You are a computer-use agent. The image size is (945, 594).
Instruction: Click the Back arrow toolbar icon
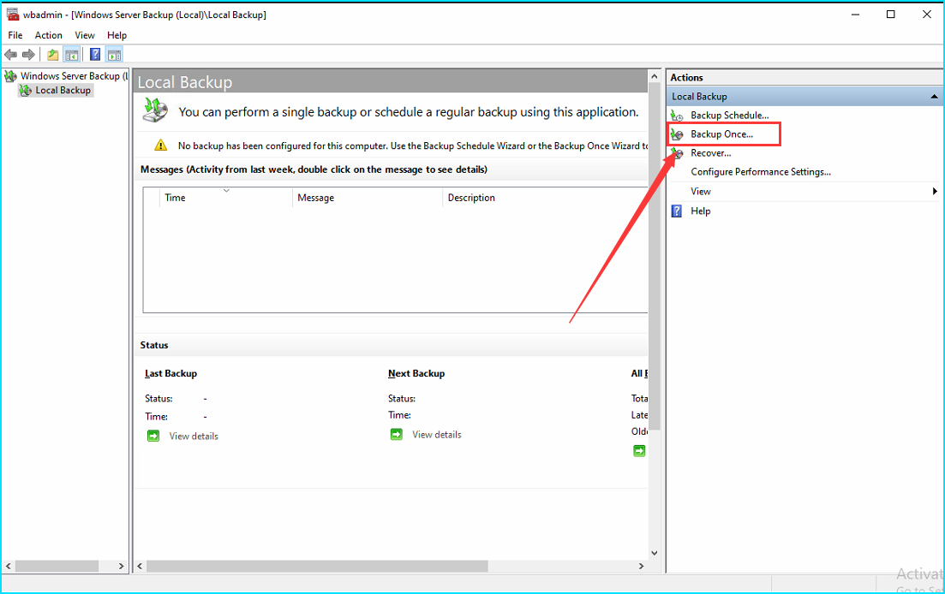(x=11, y=55)
